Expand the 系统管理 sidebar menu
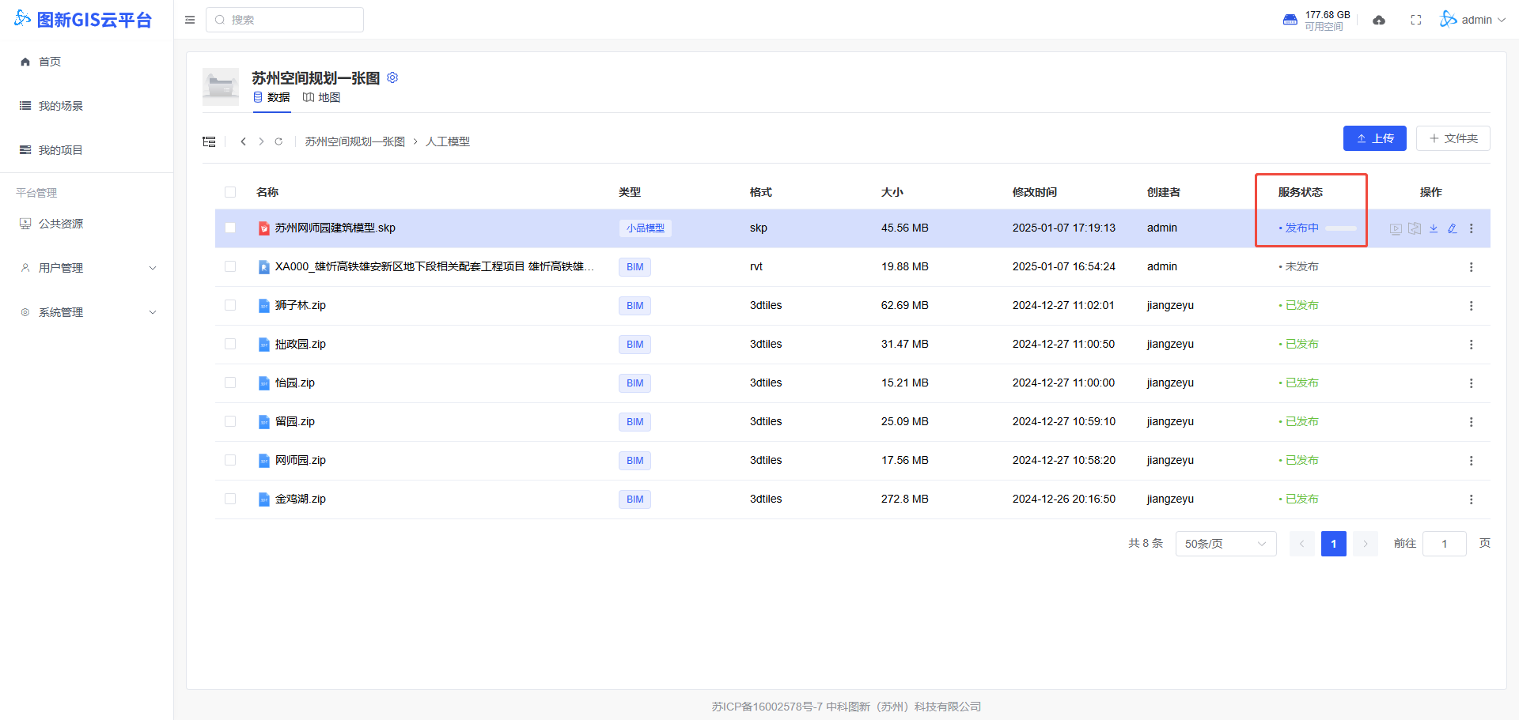The height and width of the screenshot is (720, 1519). 87,312
